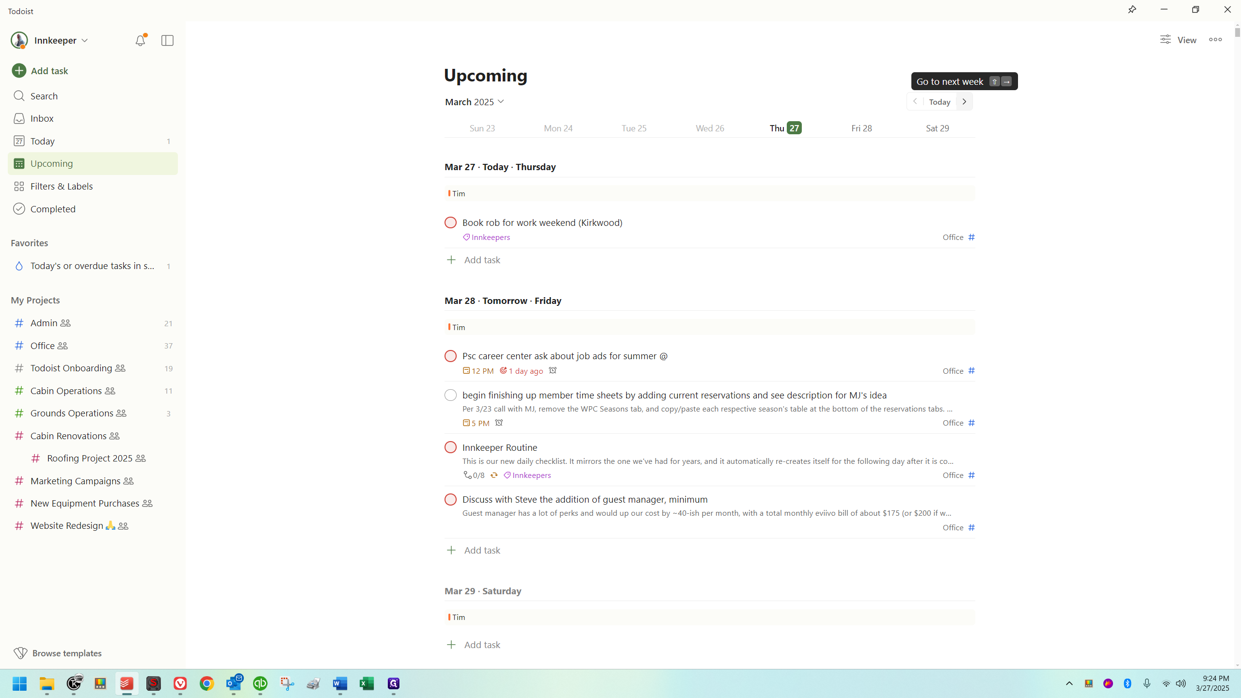This screenshot has height=698, width=1241.
Task: Go to next week arrow
Action: pos(965,102)
